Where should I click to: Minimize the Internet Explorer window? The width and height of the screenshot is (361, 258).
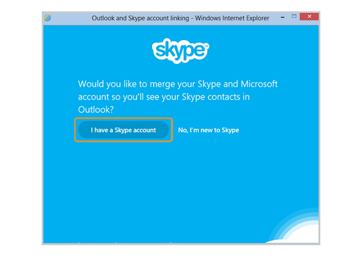(282, 17)
